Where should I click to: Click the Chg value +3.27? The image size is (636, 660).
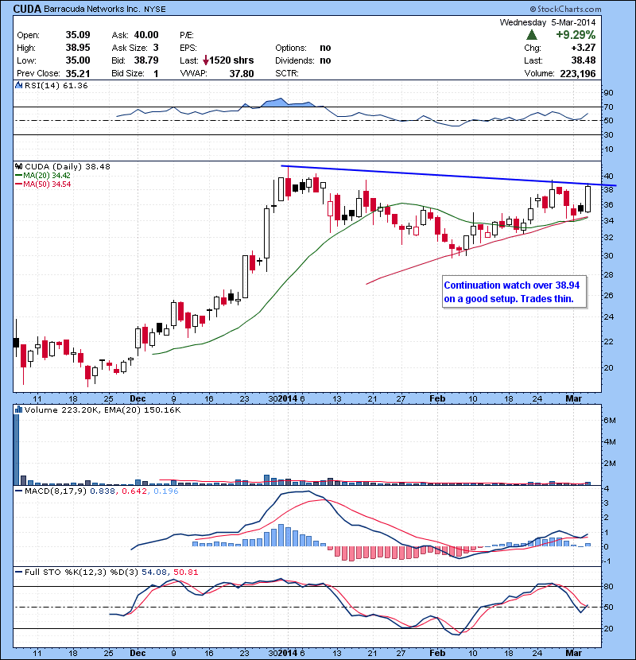(x=584, y=48)
